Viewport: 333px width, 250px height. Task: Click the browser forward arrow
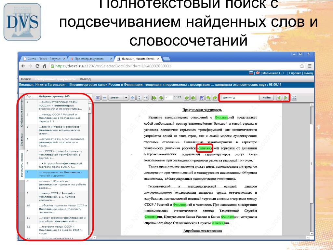click(30, 66)
